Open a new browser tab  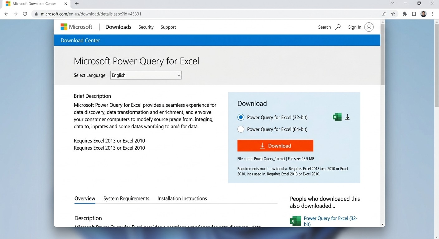(77, 4)
